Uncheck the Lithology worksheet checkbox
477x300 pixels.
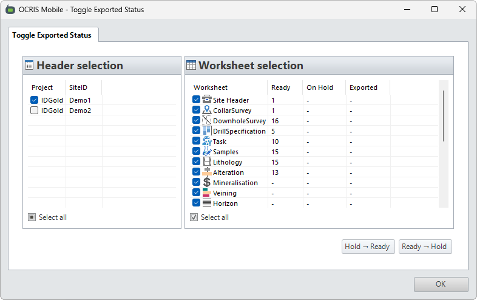pos(196,162)
